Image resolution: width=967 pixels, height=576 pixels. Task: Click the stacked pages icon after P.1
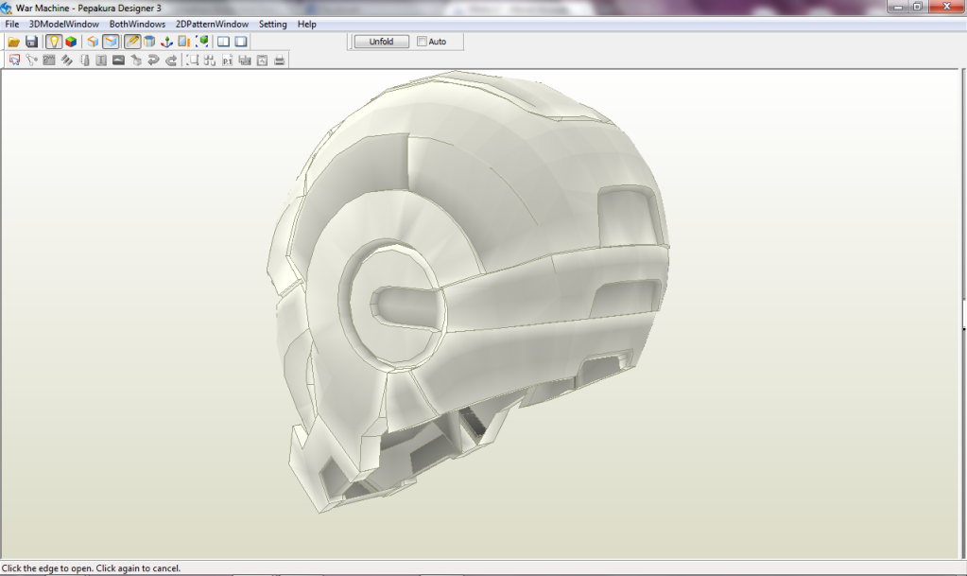point(245,60)
